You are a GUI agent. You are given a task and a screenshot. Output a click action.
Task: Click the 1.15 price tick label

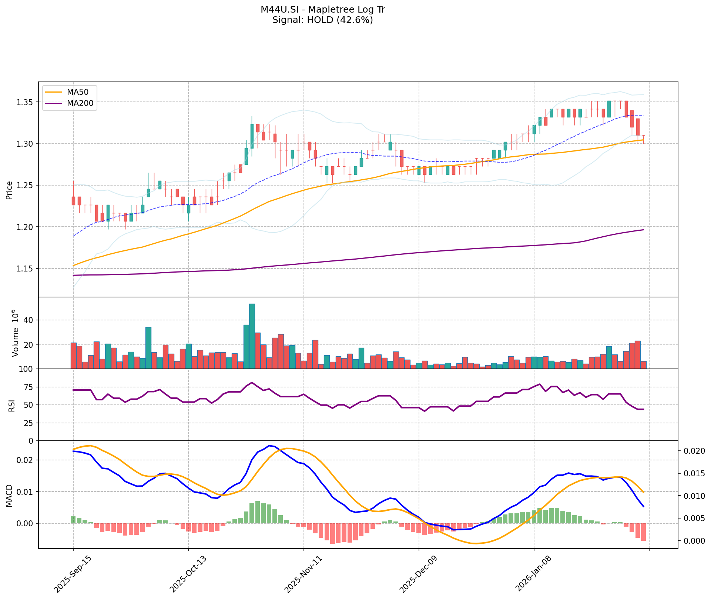point(25,269)
